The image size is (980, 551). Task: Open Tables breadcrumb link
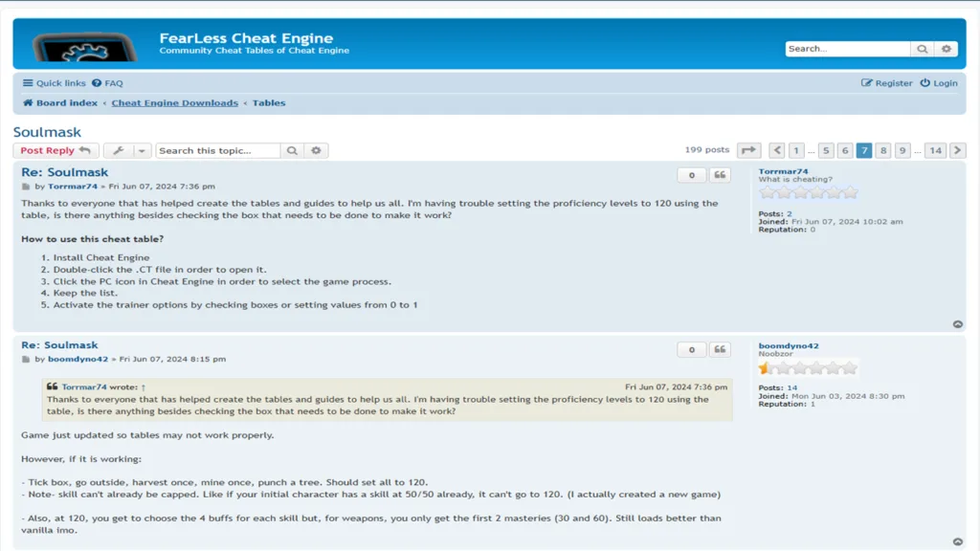point(269,103)
